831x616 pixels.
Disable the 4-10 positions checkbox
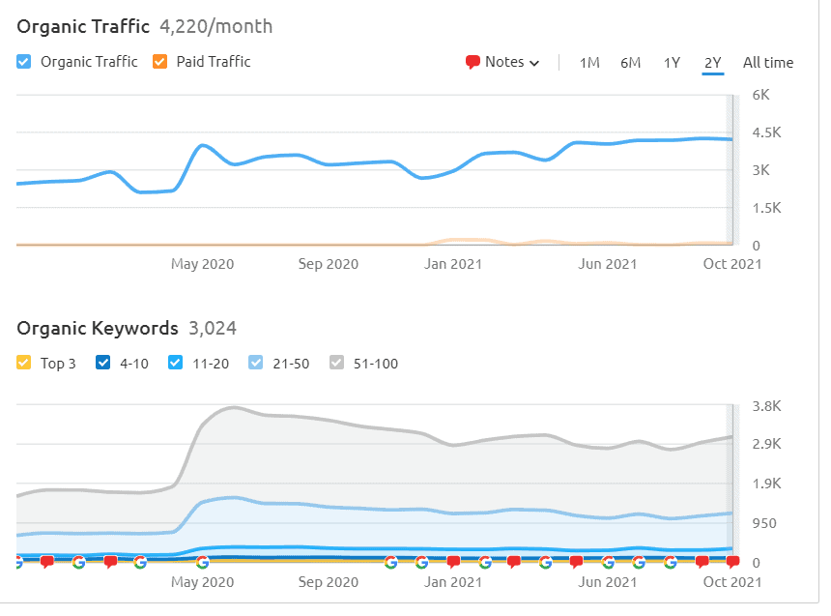[x=102, y=363]
